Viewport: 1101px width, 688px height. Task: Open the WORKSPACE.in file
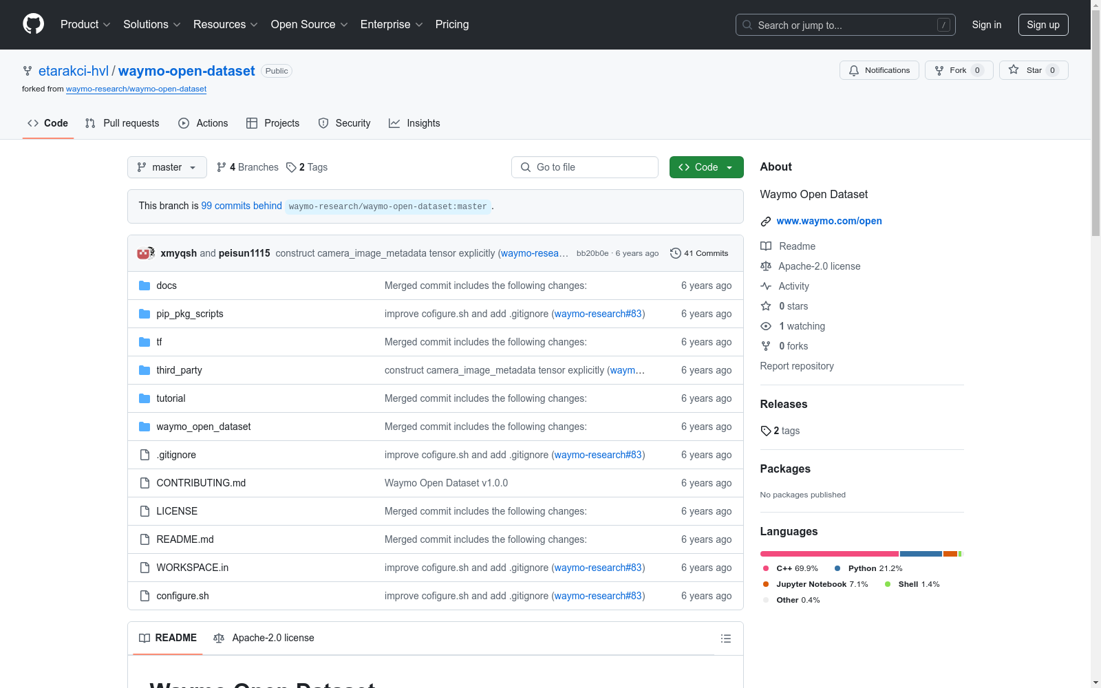pos(193,568)
